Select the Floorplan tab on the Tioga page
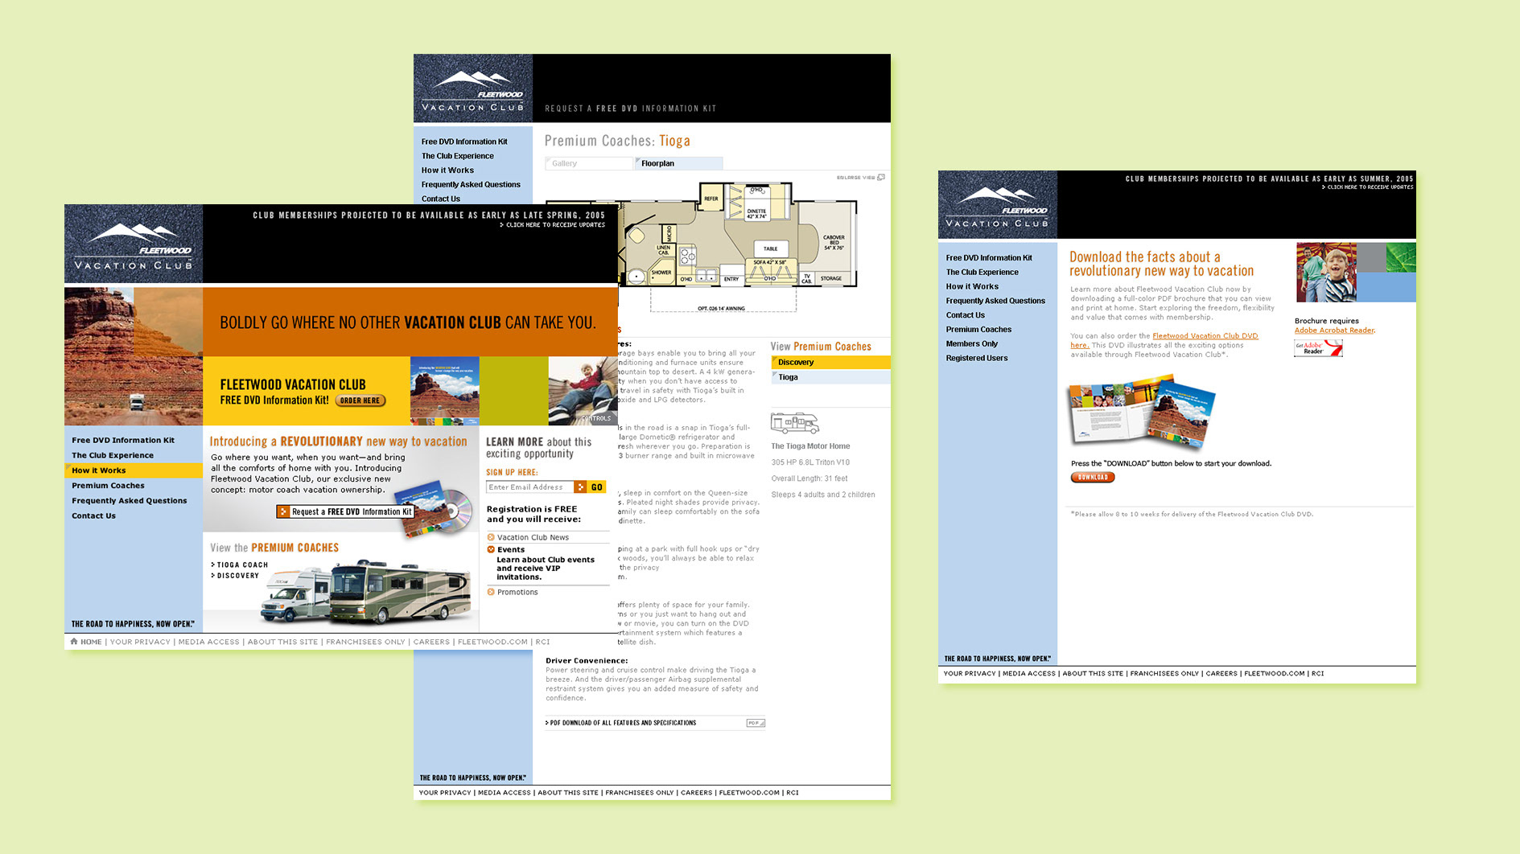This screenshot has height=854, width=1520. (678, 163)
